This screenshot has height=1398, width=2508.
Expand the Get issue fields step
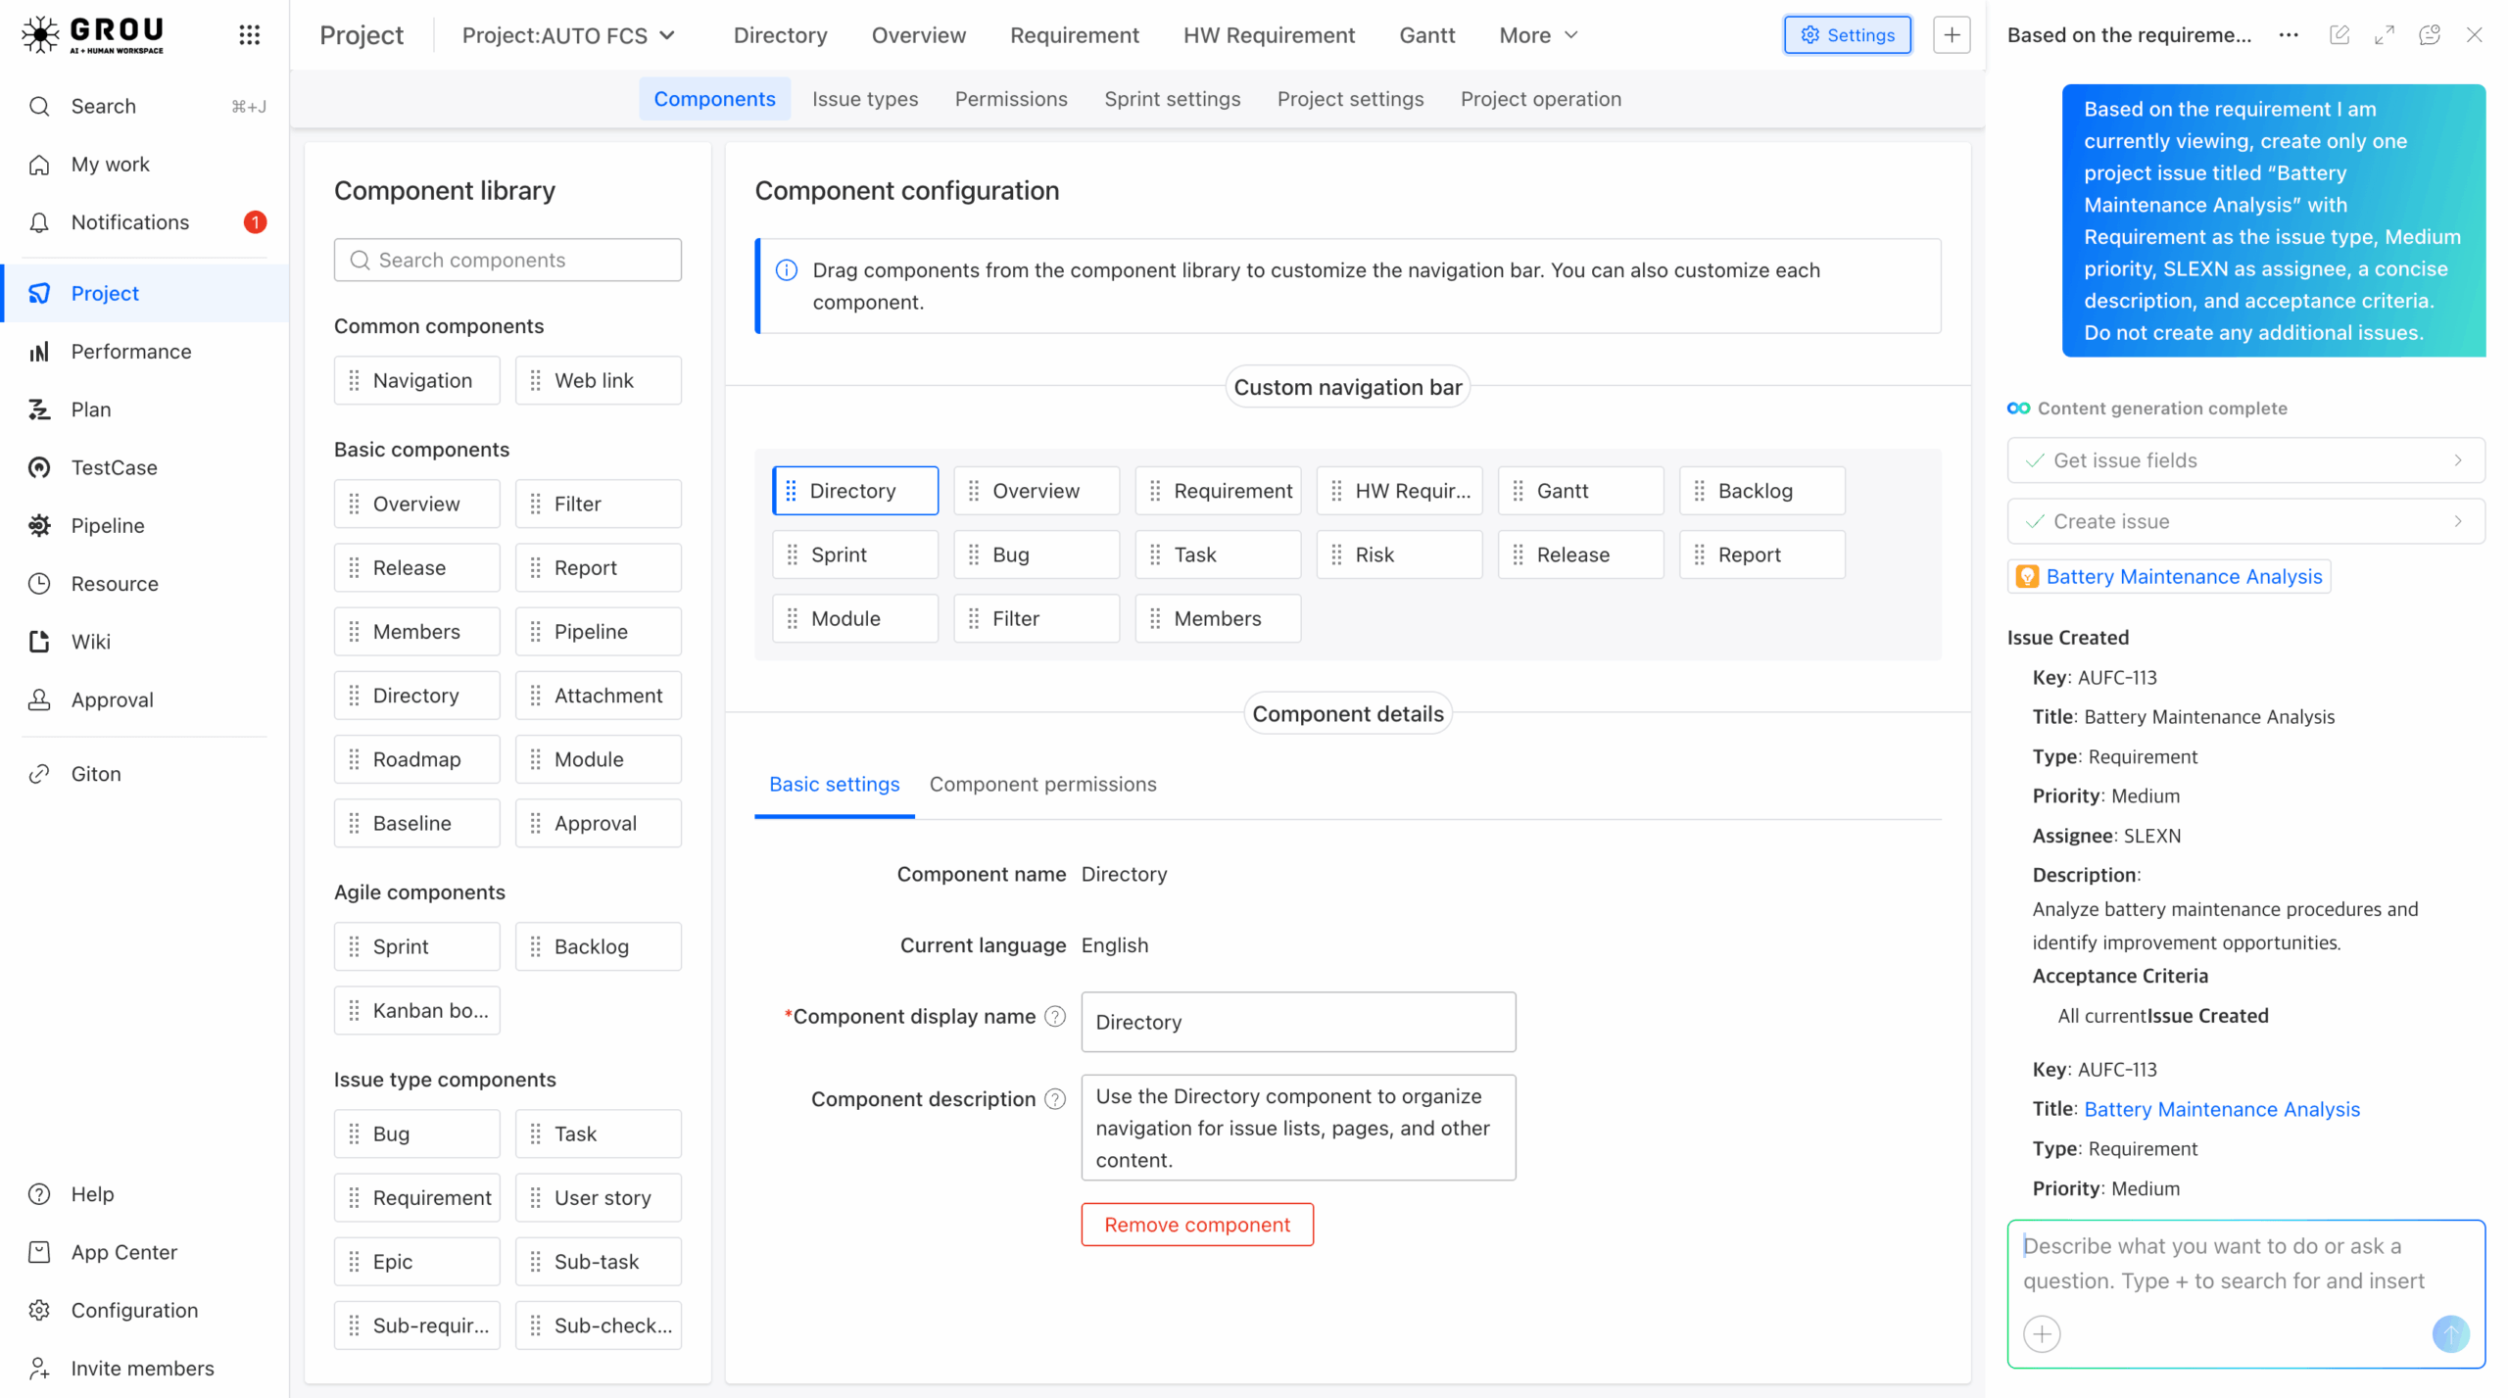[x=2245, y=460]
